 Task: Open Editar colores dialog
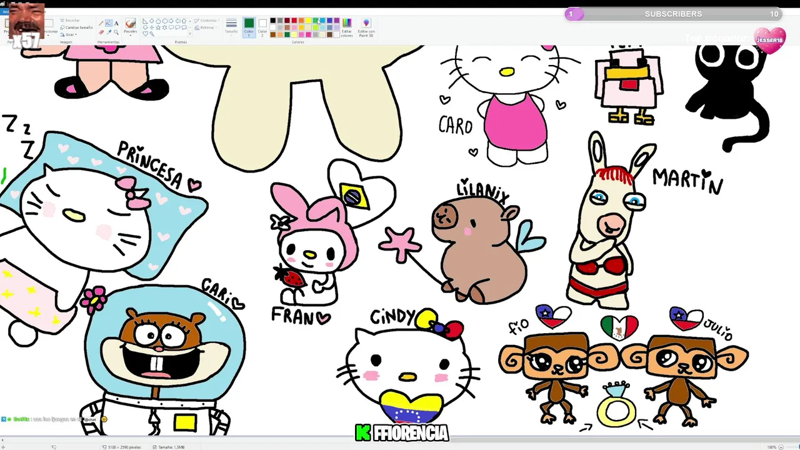[x=347, y=28]
